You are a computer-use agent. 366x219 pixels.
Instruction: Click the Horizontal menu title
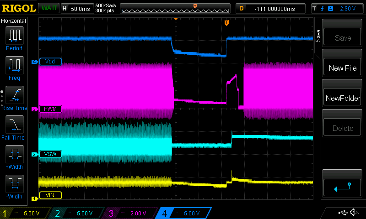coord(13,21)
